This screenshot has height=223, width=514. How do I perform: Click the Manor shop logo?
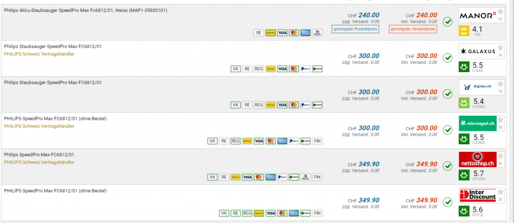click(x=477, y=15)
